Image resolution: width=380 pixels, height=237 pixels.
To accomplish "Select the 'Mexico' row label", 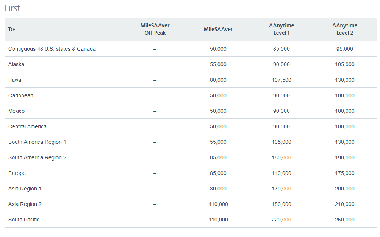I will pyautogui.click(x=16, y=111).
